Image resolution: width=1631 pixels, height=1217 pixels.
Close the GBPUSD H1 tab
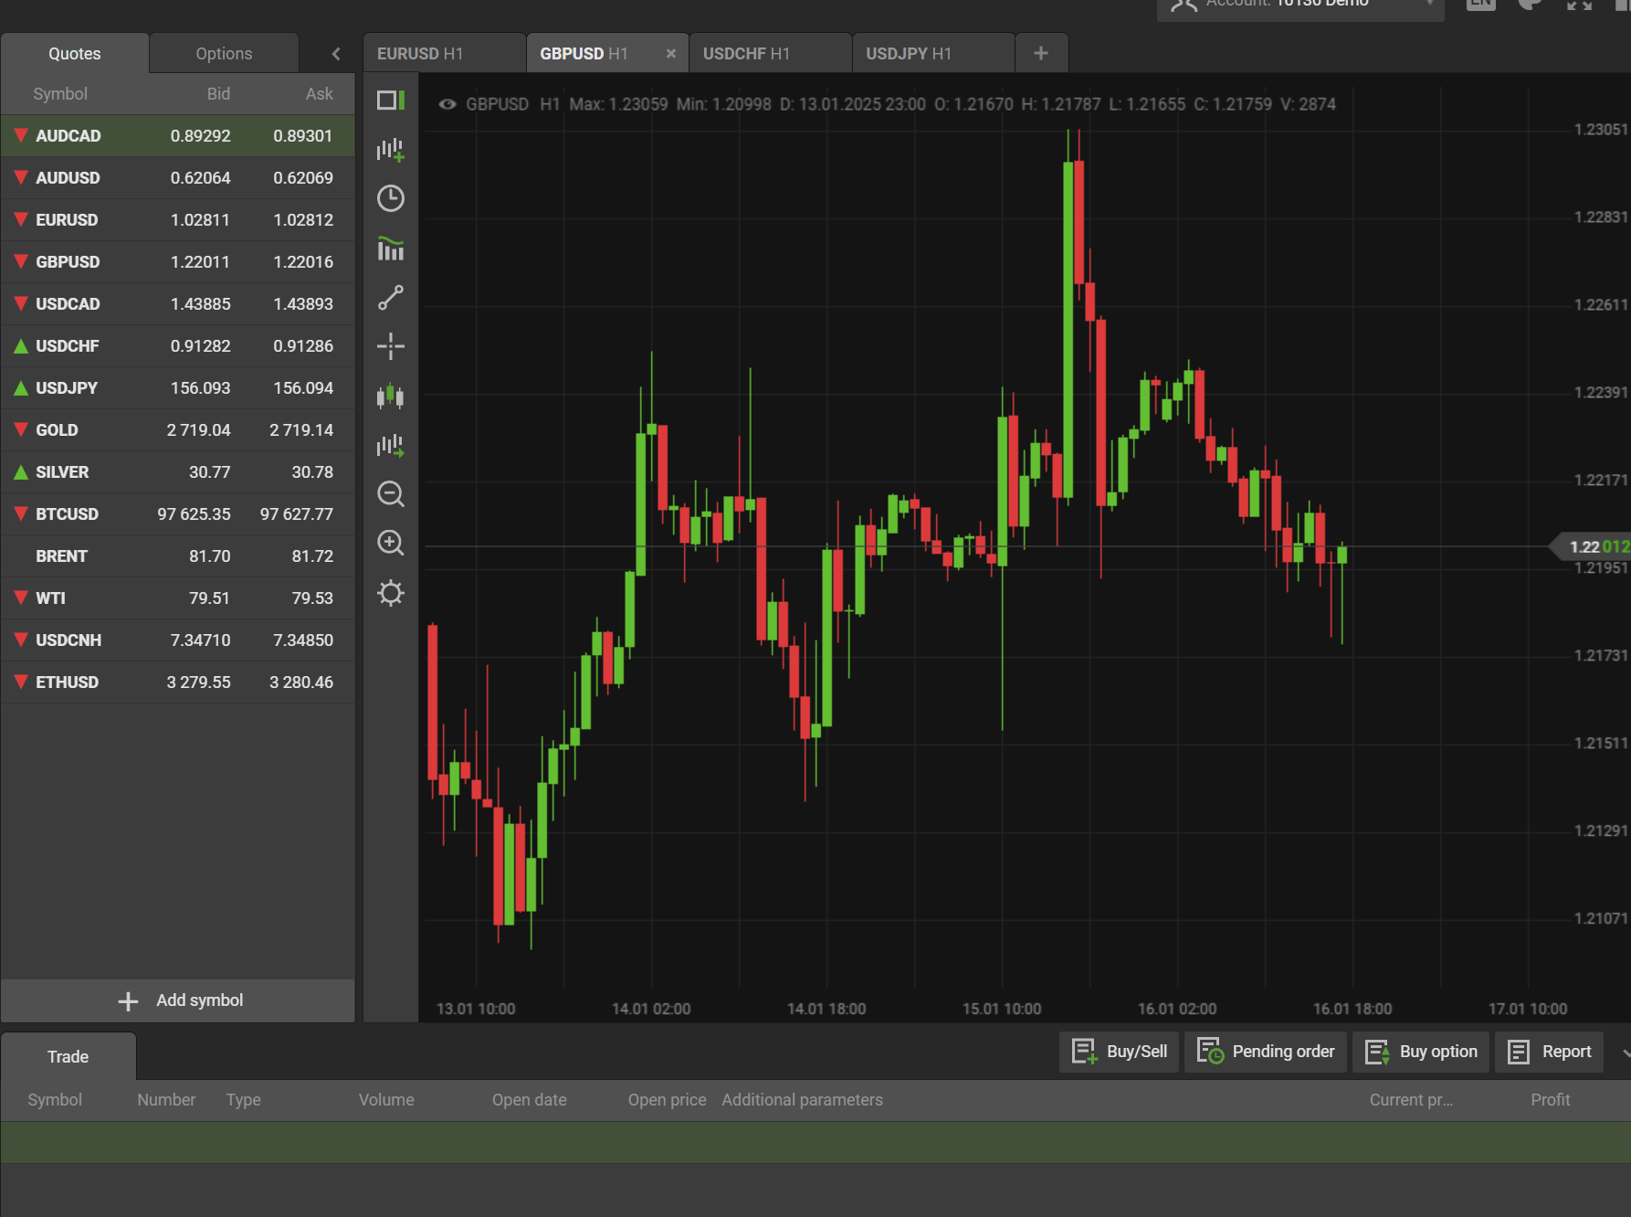pos(671,54)
